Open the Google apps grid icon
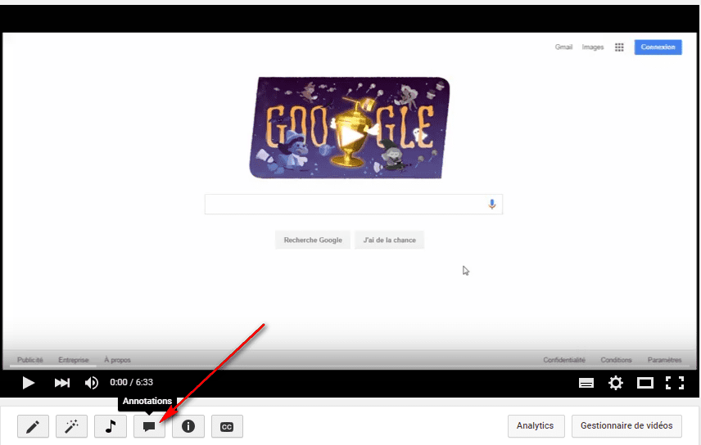Image resolution: width=701 pixels, height=445 pixels. (619, 47)
